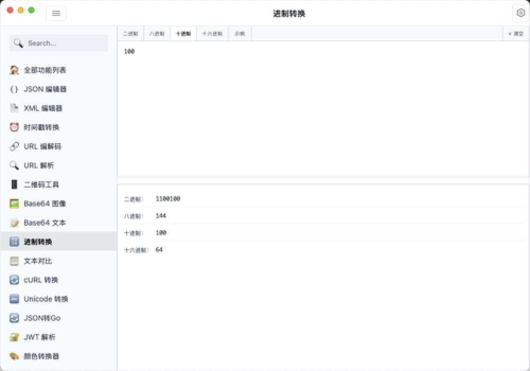530x371 pixels.
Task: Open the settings gear
Action: 520,13
